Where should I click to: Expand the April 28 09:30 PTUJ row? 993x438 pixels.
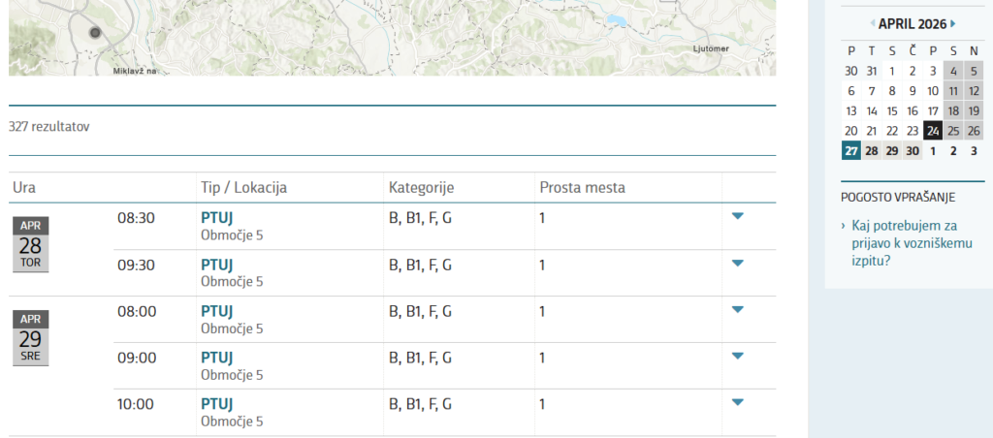pyautogui.click(x=737, y=263)
